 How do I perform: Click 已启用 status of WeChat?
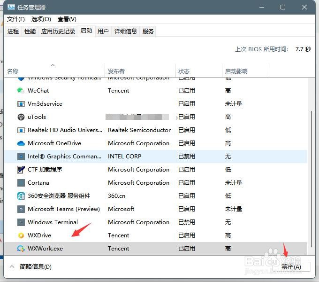coord(187,90)
